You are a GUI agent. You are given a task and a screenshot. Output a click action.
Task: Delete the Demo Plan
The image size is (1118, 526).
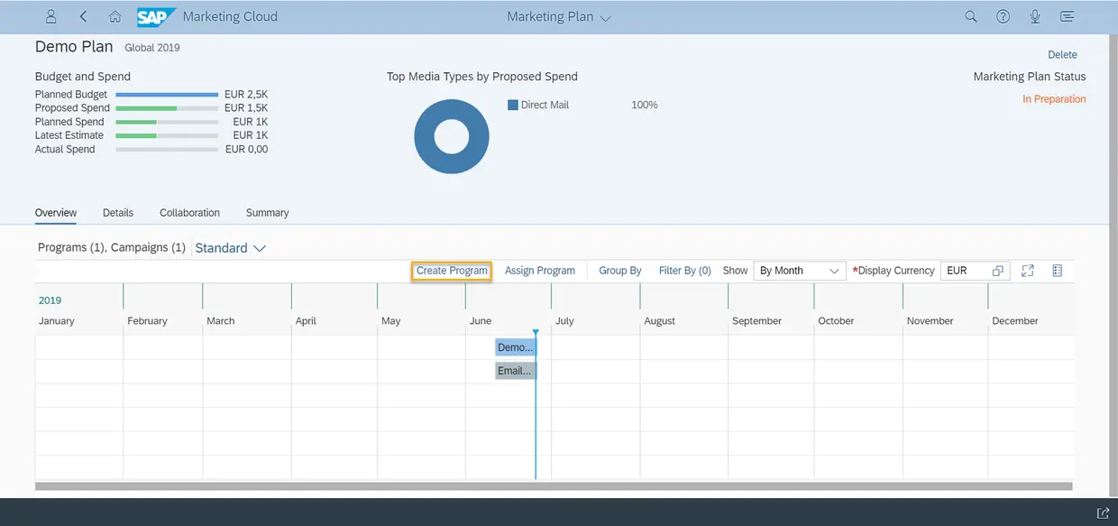click(x=1062, y=55)
